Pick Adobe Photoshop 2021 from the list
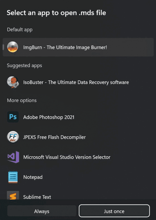The width and height of the screenshot is (156, 220). (78, 117)
